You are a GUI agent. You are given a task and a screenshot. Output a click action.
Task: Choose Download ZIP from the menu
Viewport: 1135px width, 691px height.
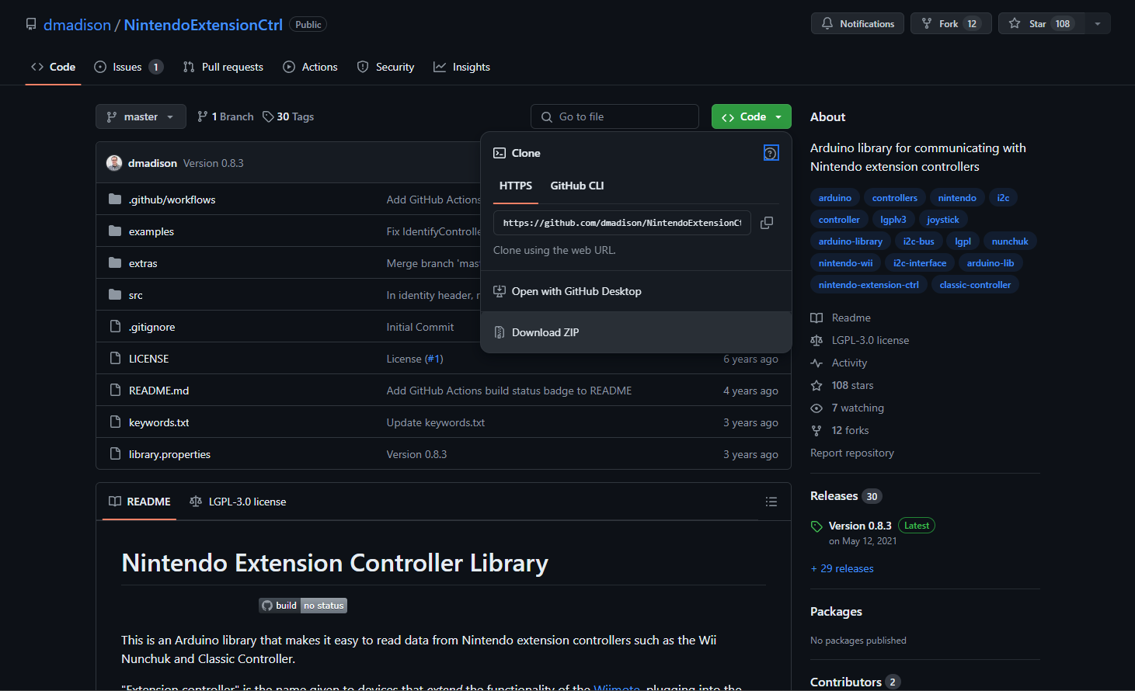tap(636, 332)
